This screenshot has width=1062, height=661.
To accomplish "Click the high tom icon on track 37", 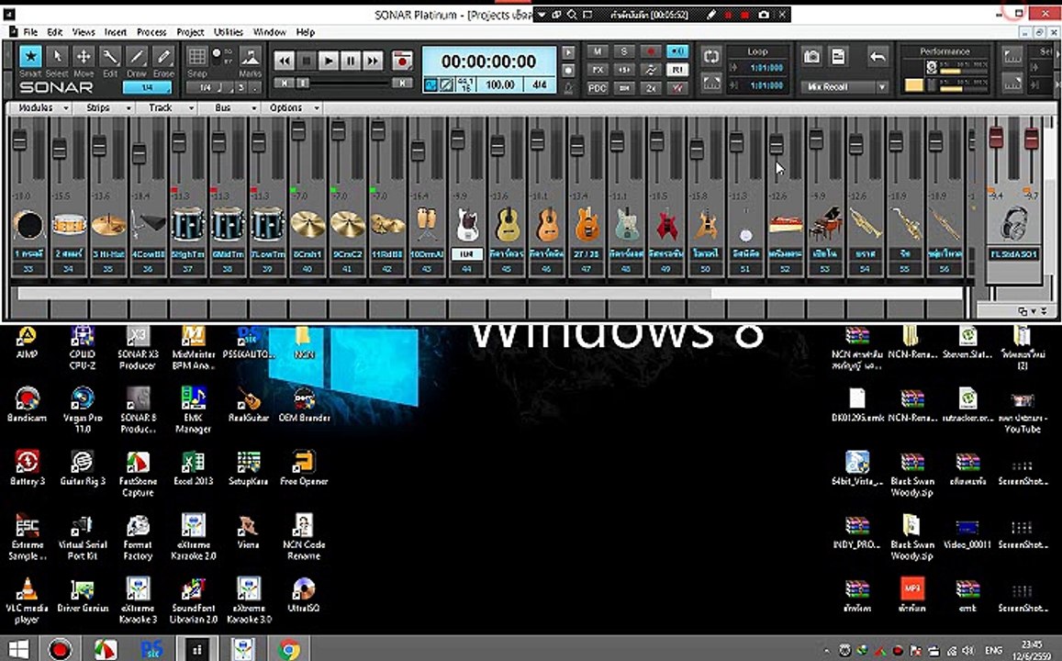I will coord(187,224).
